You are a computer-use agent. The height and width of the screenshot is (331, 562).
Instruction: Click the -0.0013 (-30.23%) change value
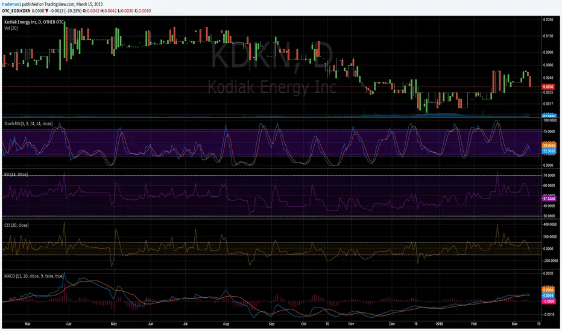point(65,11)
